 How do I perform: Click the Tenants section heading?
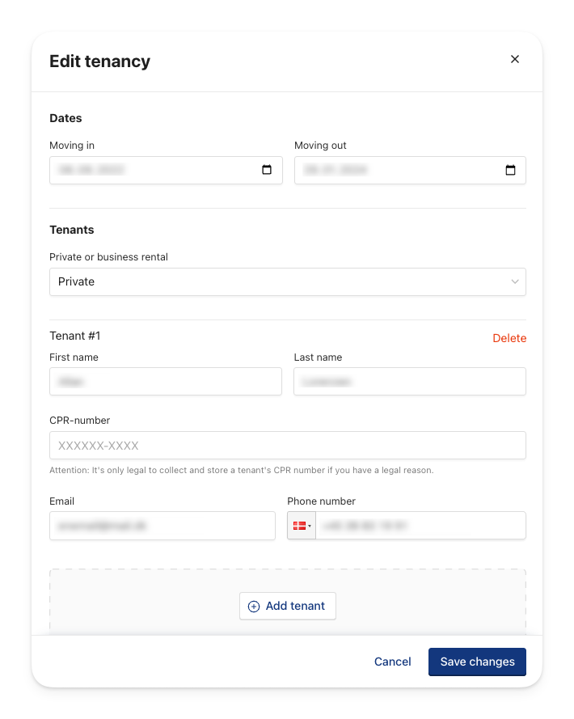tap(71, 230)
